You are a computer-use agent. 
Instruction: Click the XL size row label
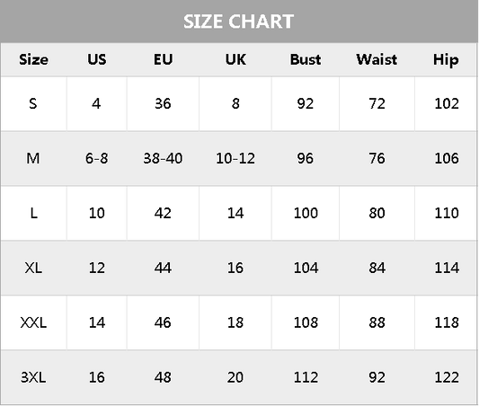(x=33, y=268)
